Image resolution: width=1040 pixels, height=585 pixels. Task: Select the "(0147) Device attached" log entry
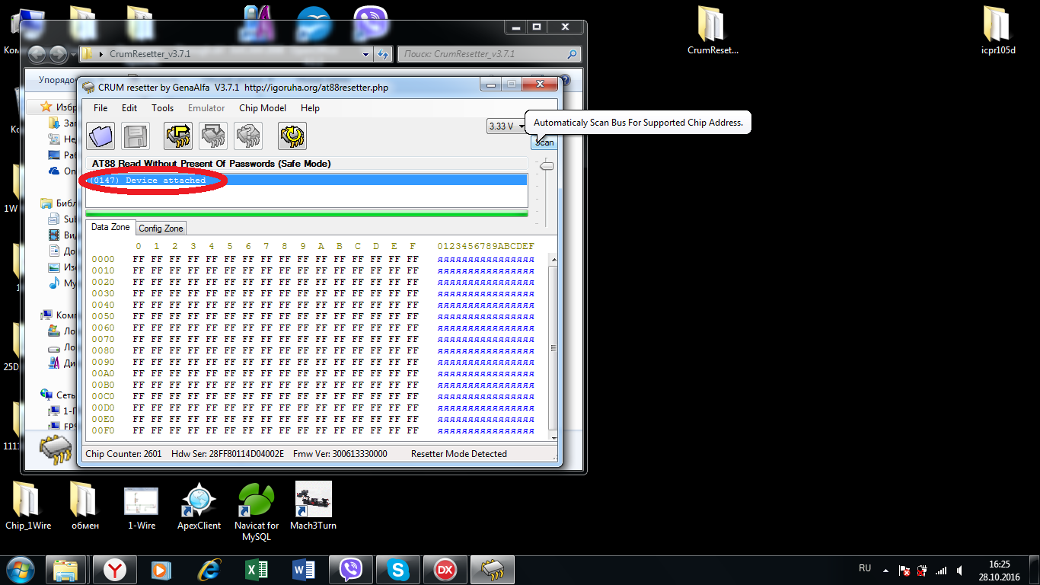point(307,181)
